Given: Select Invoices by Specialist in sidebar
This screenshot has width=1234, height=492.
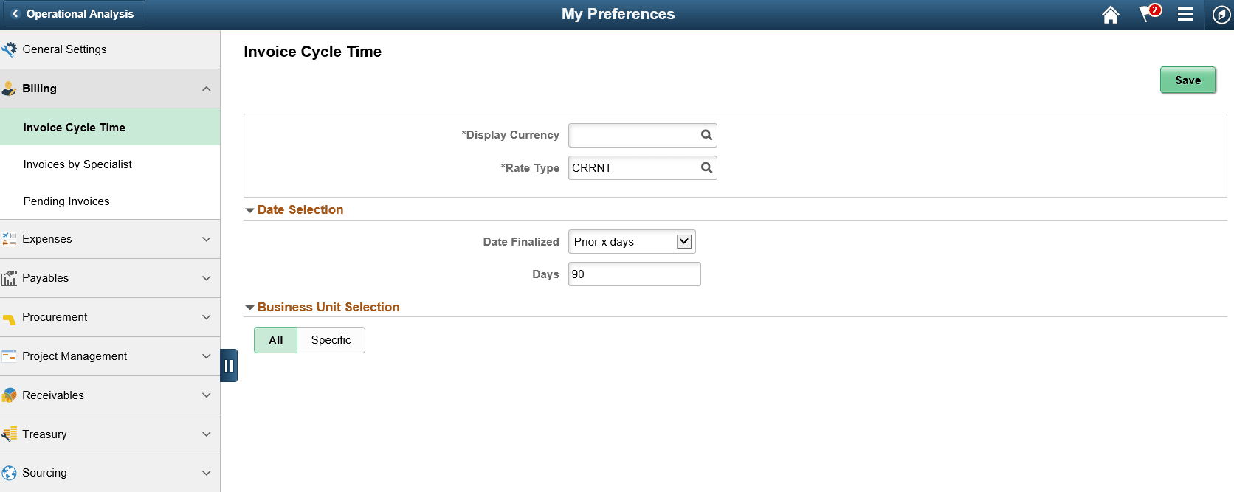Looking at the screenshot, I should (x=77, y=164).
